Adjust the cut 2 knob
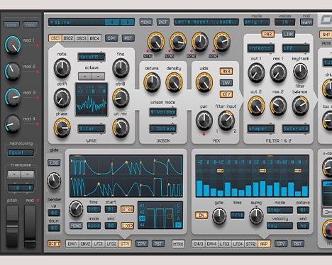The image size is (332, 265). click(x=256, y=106)
